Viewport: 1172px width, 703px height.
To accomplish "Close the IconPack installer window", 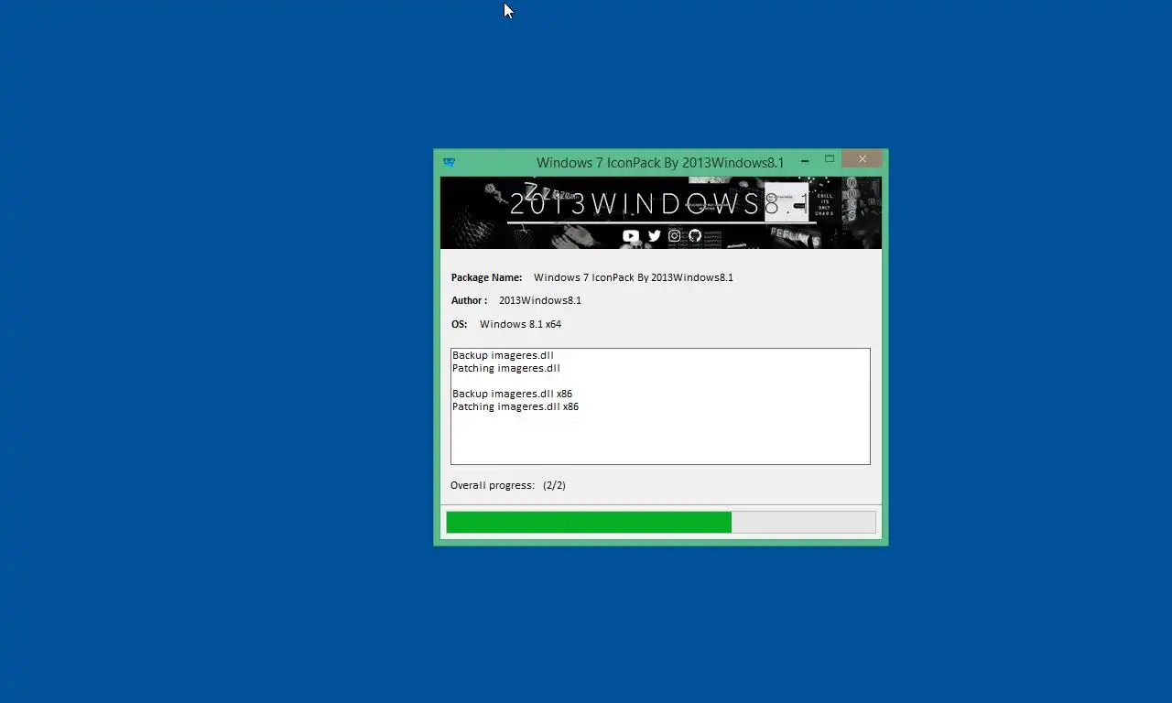I will pyautogui.click(x=862, y=159).
